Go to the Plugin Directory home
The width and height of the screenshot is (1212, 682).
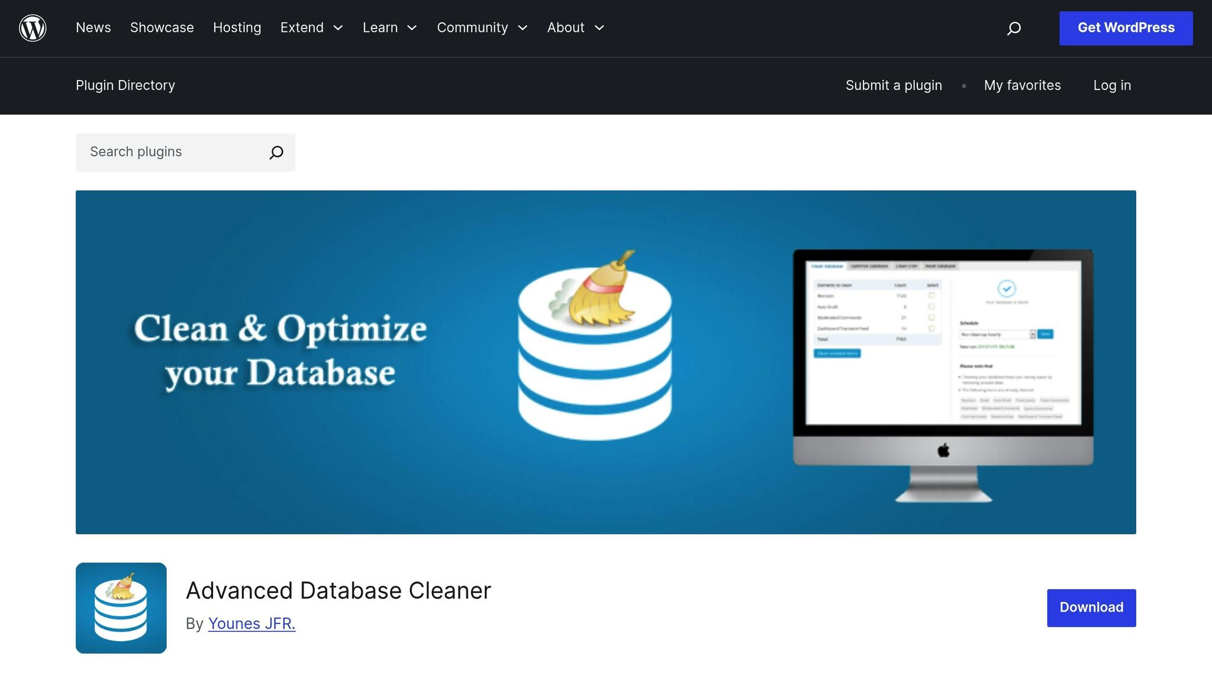[x=125, y=85]
